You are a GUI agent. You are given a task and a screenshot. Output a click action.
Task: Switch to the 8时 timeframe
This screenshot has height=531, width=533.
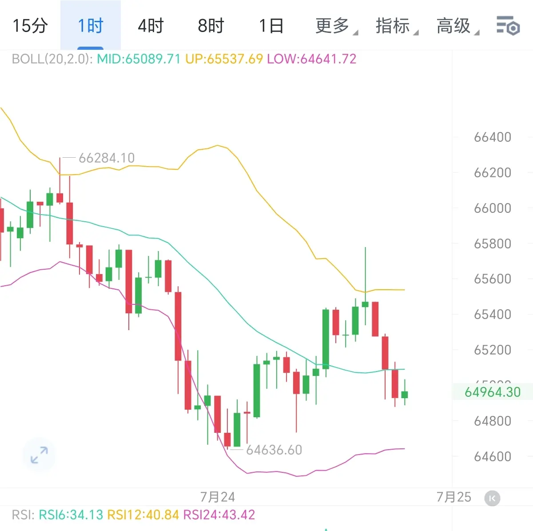tap(211, 25)
